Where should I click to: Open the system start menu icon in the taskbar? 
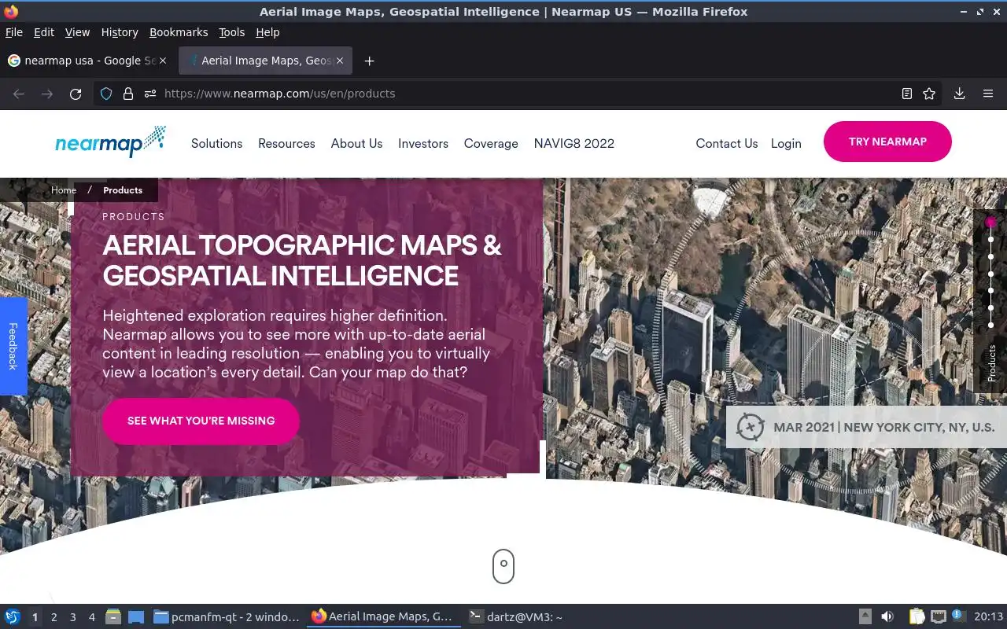(x=13, y=617)
